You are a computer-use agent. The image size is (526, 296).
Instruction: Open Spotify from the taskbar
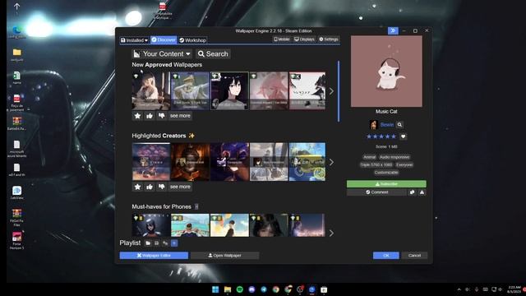coord(239,289)
